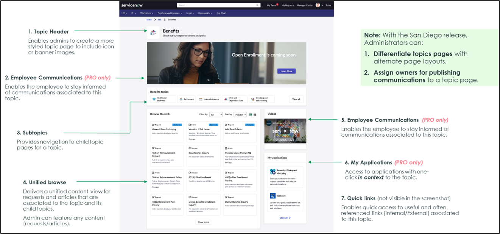Switch to grid view in Browse Benefits

click(251, 114)
